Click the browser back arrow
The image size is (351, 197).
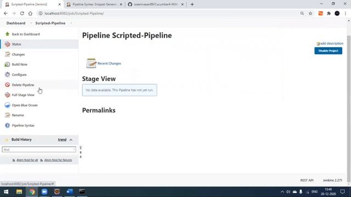pos(5,13)
